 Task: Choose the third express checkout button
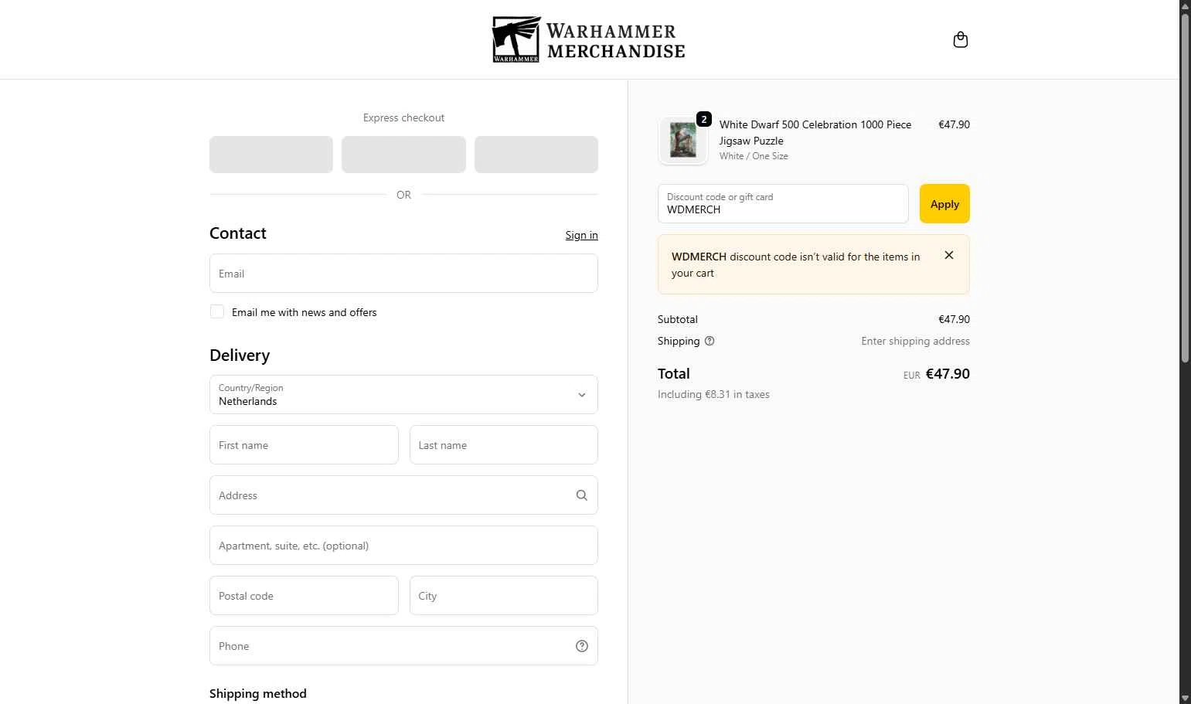[536, 155]
